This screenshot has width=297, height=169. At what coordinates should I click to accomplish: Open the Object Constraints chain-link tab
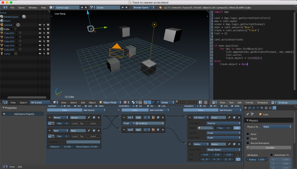tap(249, 108)
